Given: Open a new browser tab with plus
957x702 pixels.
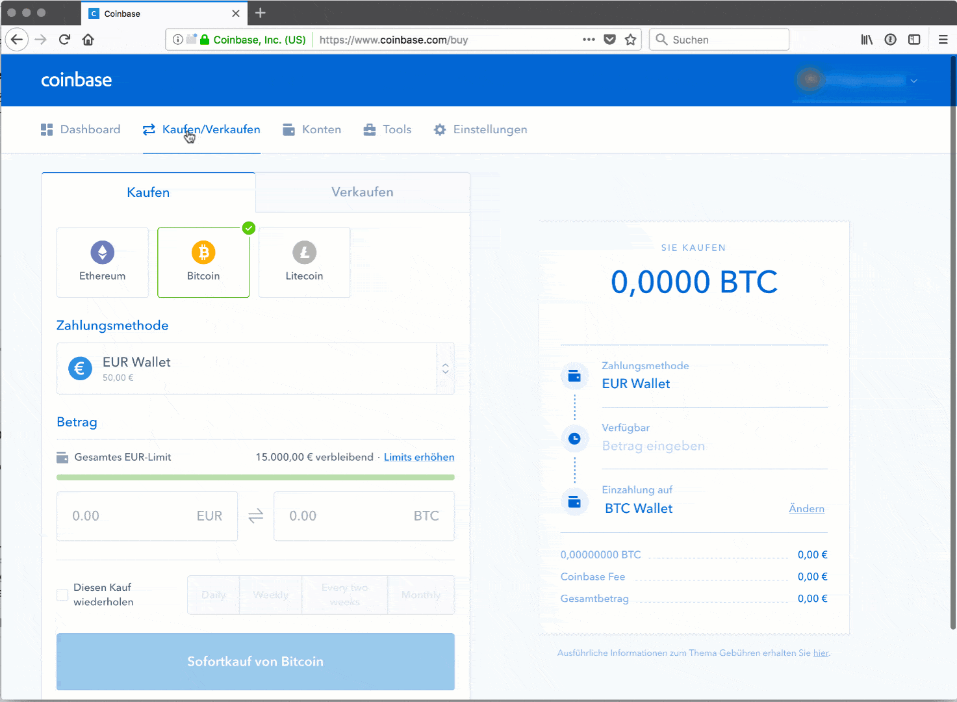Looking at the screenshot, I should click(261, 13).
